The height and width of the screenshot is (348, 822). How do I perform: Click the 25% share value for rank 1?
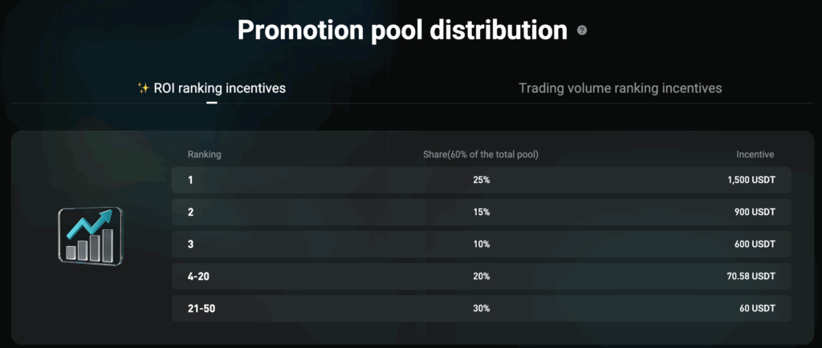pos(481,180)
